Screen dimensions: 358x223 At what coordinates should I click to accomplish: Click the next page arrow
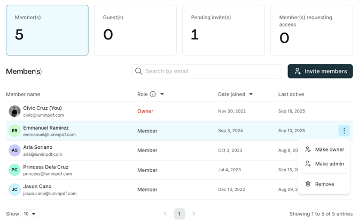[x=194, y=214]
